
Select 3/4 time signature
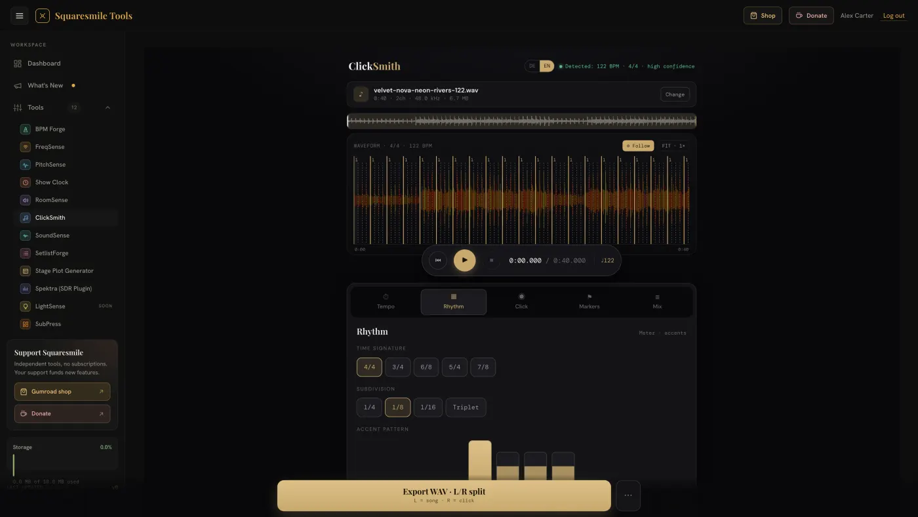397,367
